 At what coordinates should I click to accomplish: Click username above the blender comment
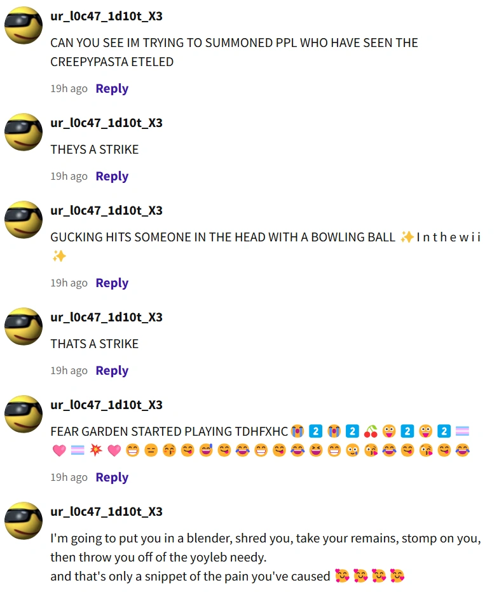point(107,512)
